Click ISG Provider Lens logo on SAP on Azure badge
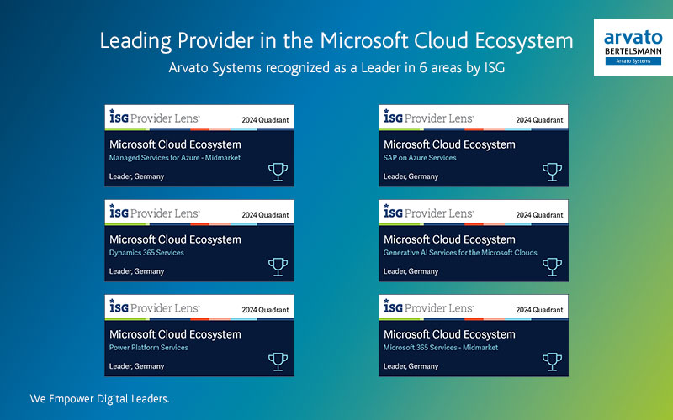 click(x=429, y=117)
